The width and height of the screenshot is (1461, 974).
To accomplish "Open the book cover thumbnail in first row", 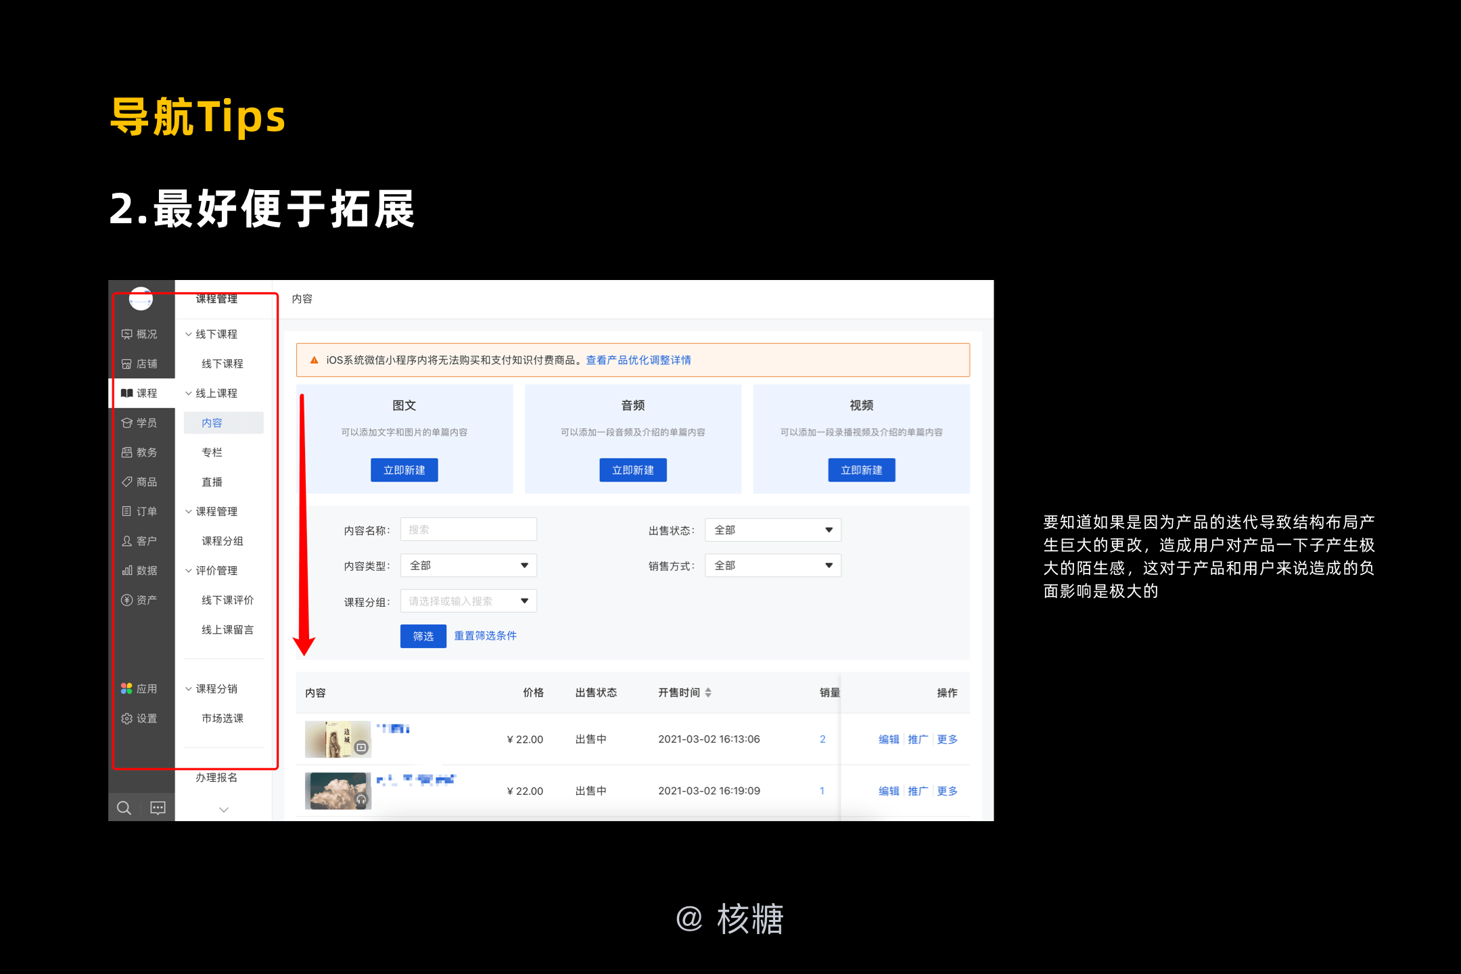I will pyautogui.click(x=338, y=739).
